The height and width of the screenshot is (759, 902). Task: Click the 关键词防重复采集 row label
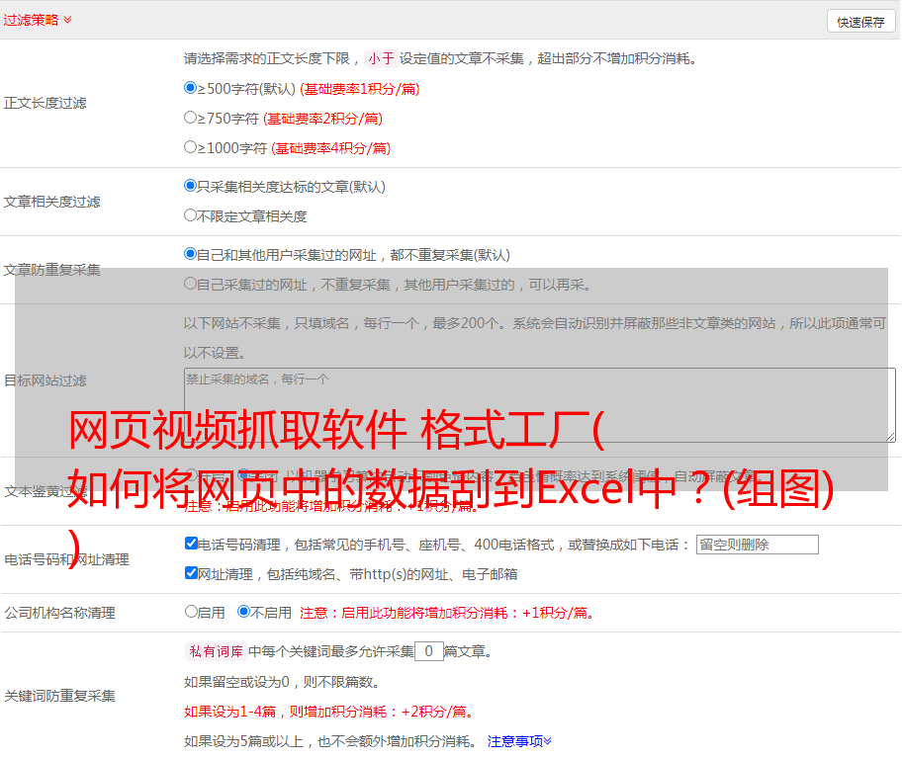[x=59, y=696]
